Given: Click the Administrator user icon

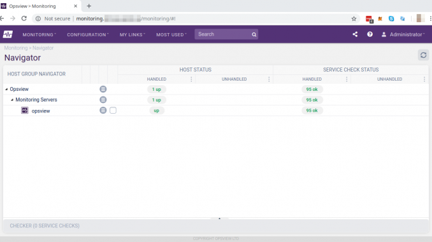Looking at the screenshot, I should pos(384,34).
